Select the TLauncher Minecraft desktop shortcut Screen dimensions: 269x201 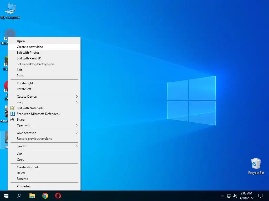click(6, 63)
